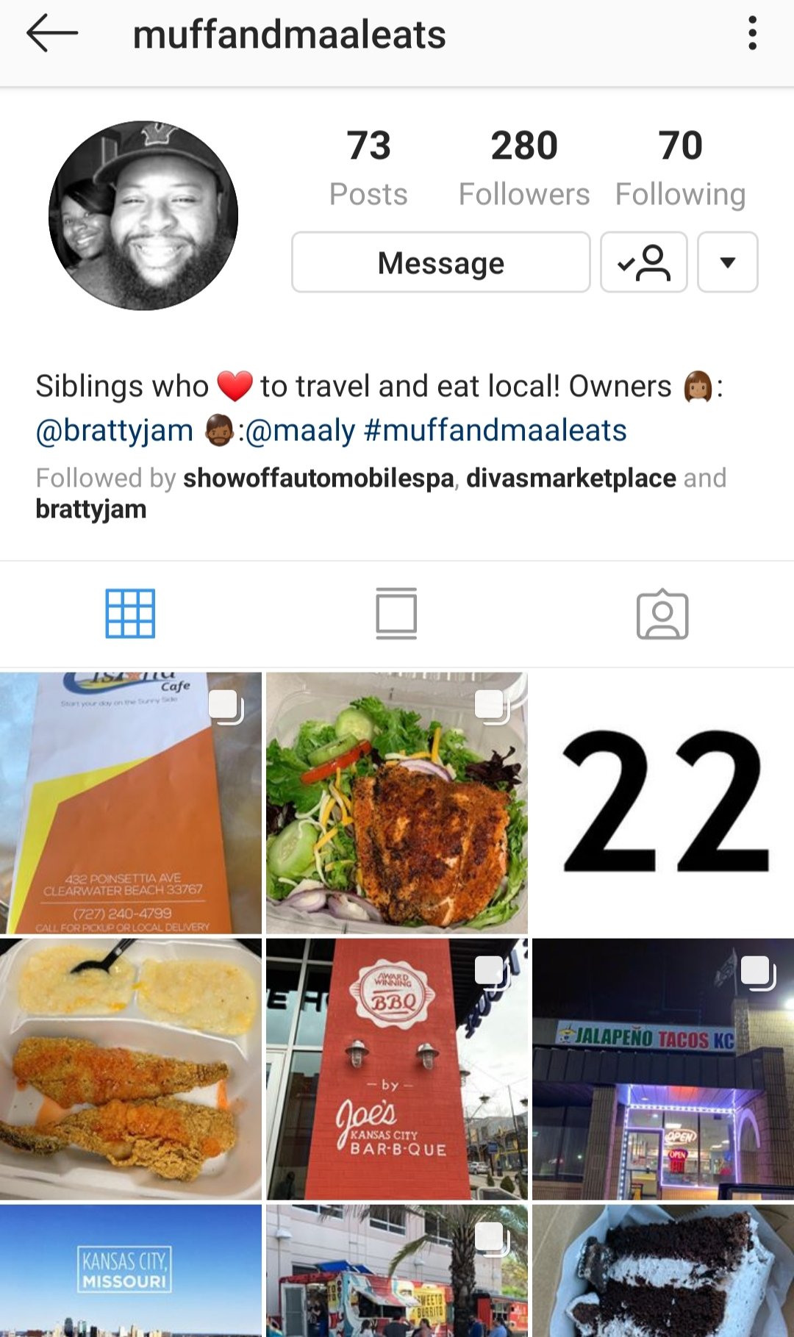Open the blackened fish salad post
Screen dimensions: 794x1337
pyautogui.click(x=397, y=803)
